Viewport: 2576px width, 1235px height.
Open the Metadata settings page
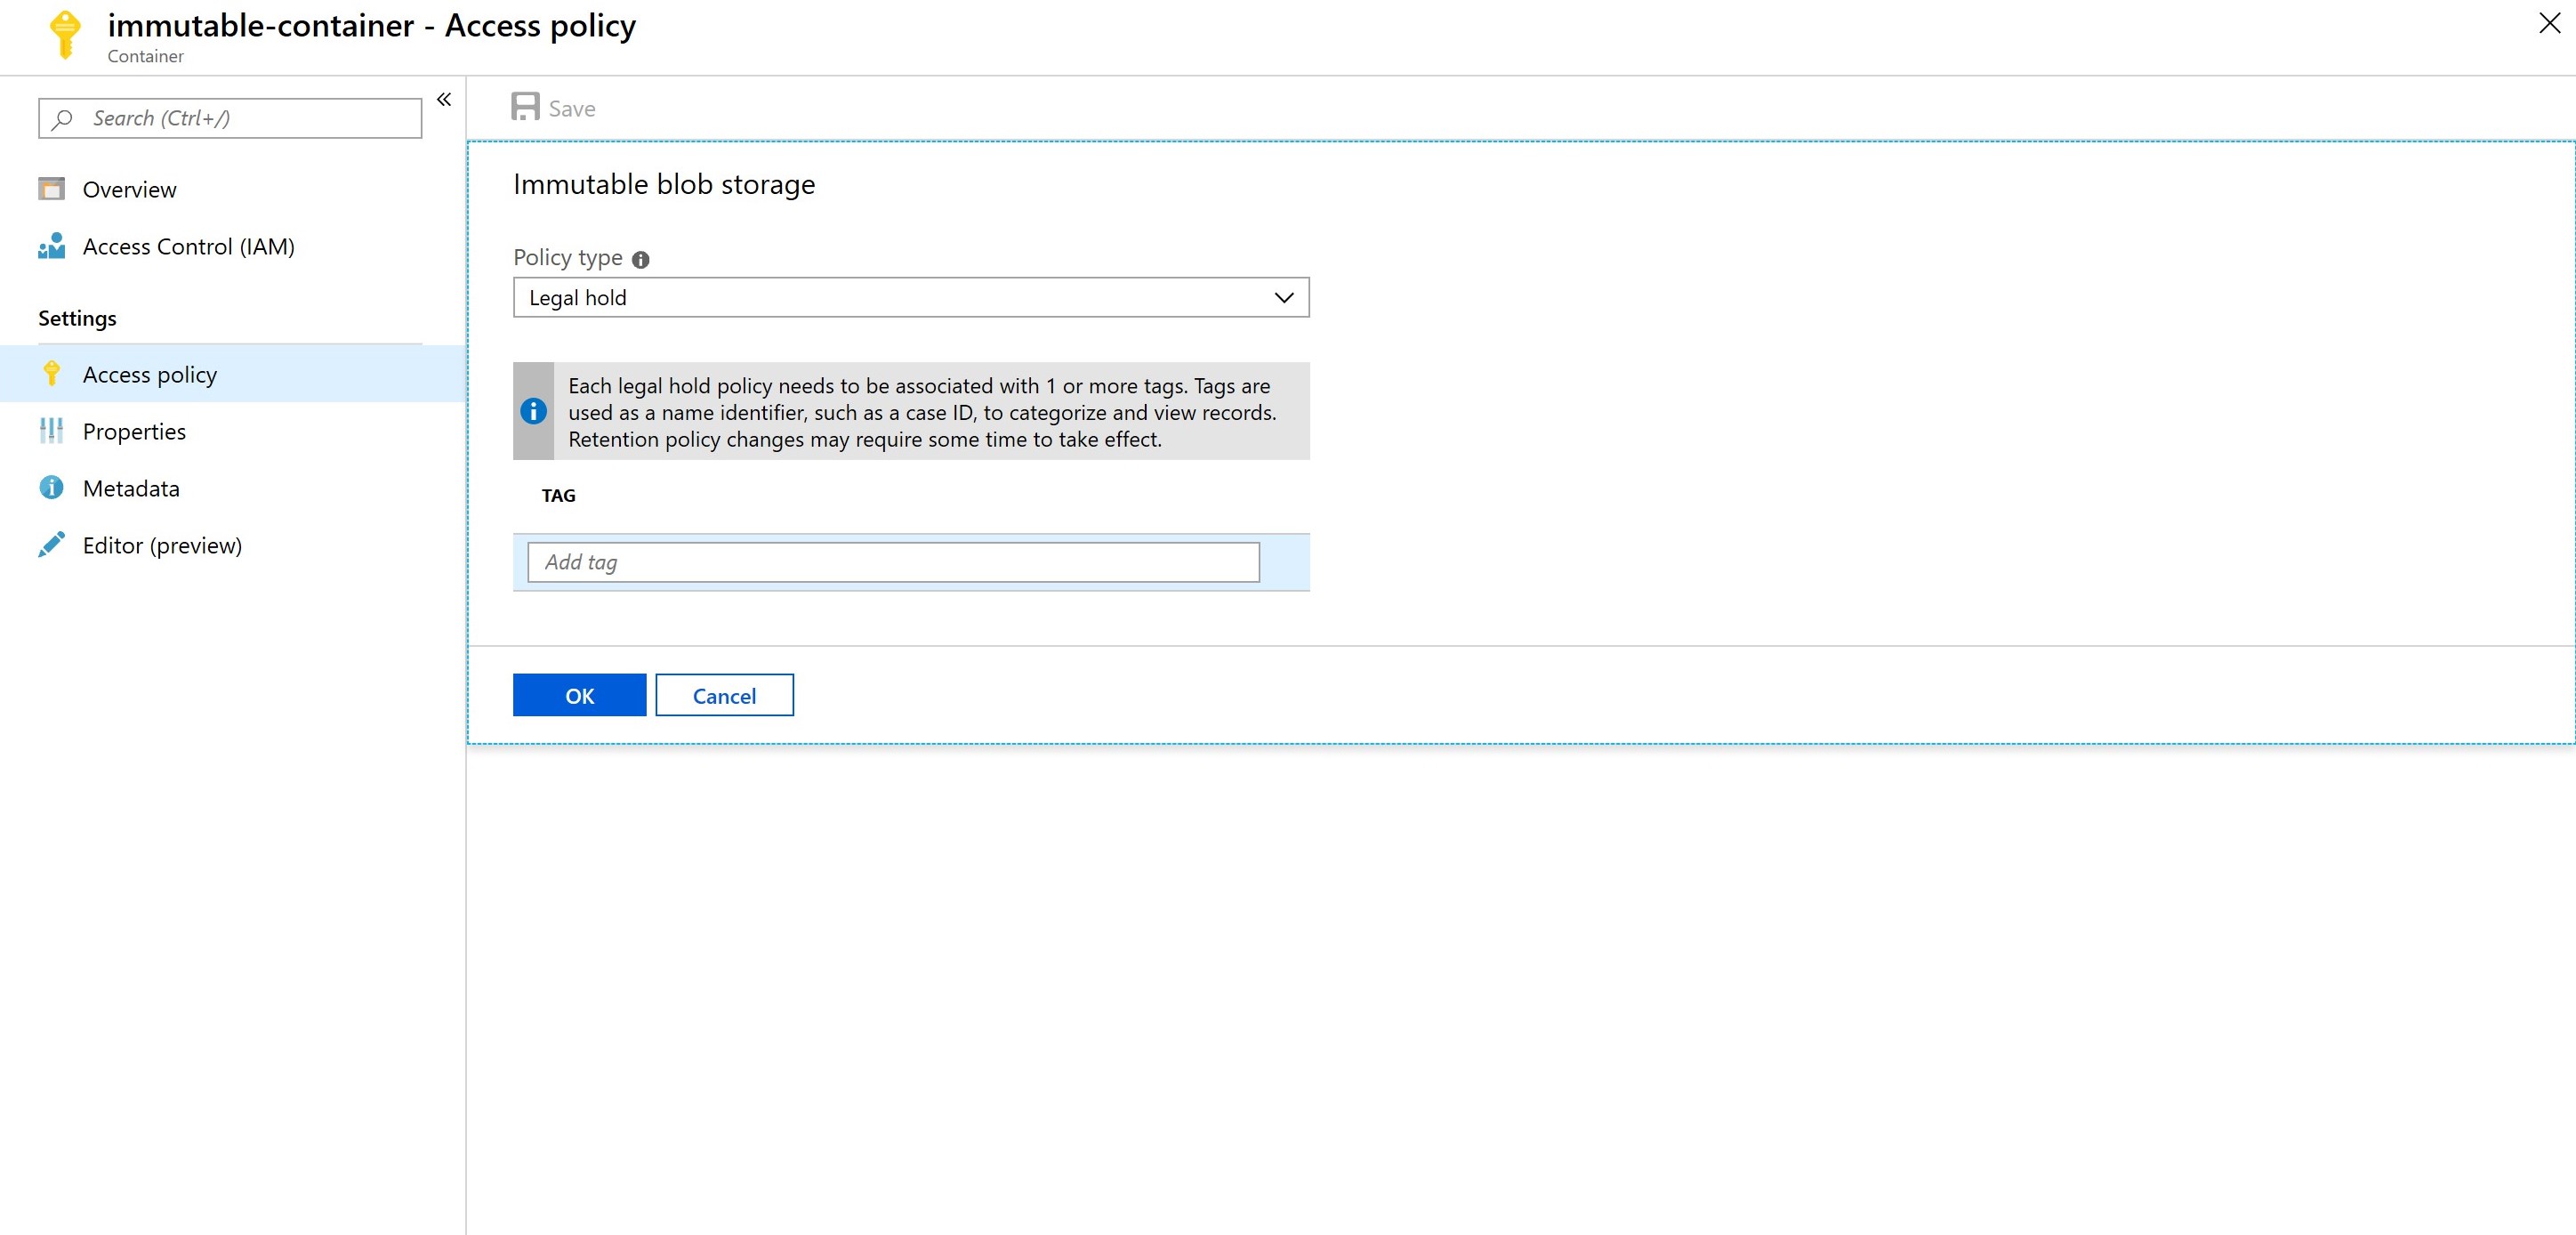[131, 489]
